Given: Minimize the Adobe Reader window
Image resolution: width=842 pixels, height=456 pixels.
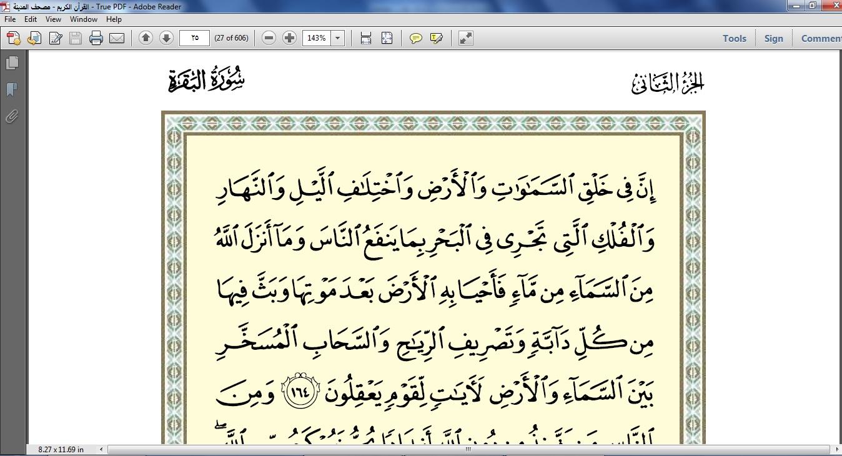Looking at the screenshot, I should point(795,6).
